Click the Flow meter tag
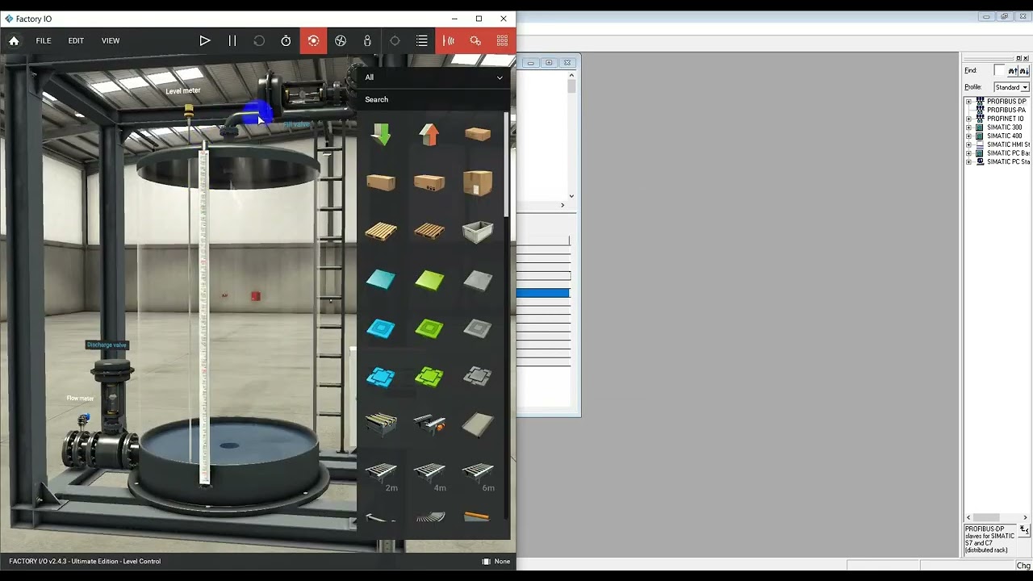Viewport: 1033px width, 581px height. coord(80,399)
